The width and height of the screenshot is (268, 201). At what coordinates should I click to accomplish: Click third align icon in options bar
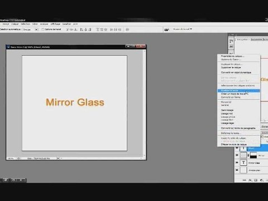76,30
